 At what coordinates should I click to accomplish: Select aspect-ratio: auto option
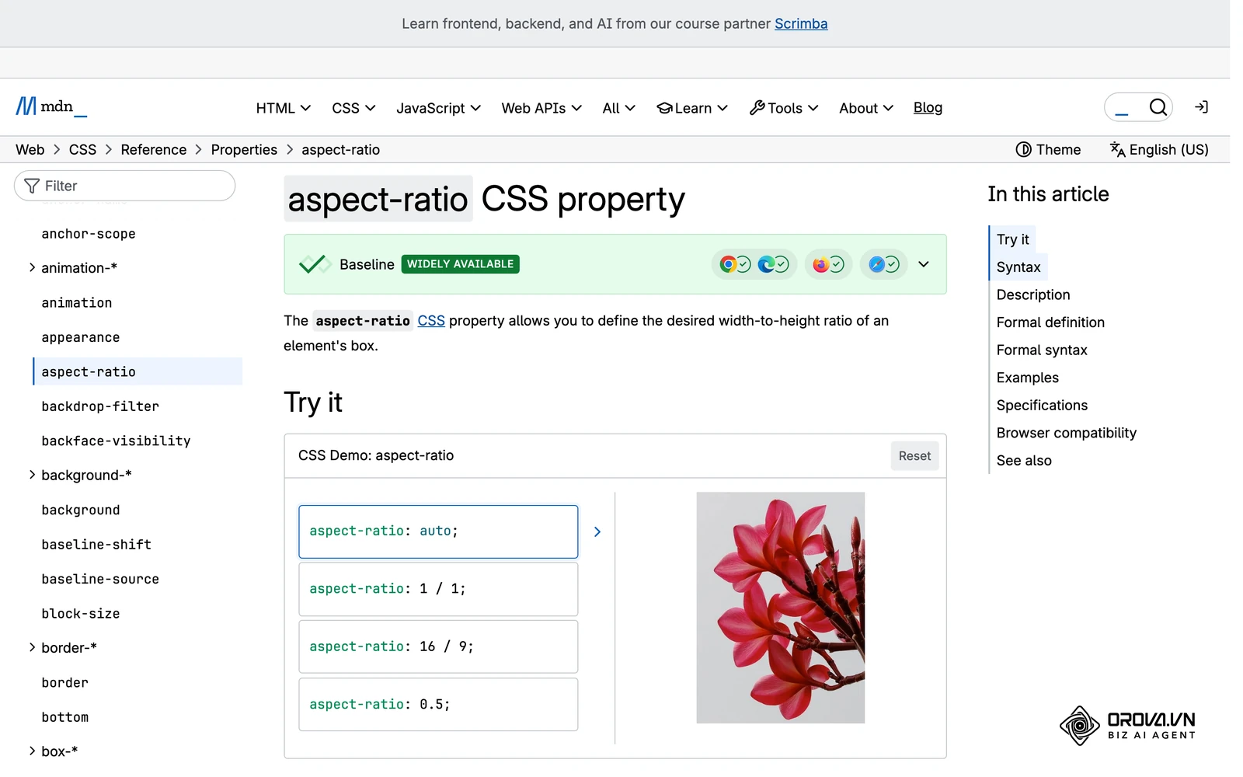pyautogui.click(x=438, y=531)
